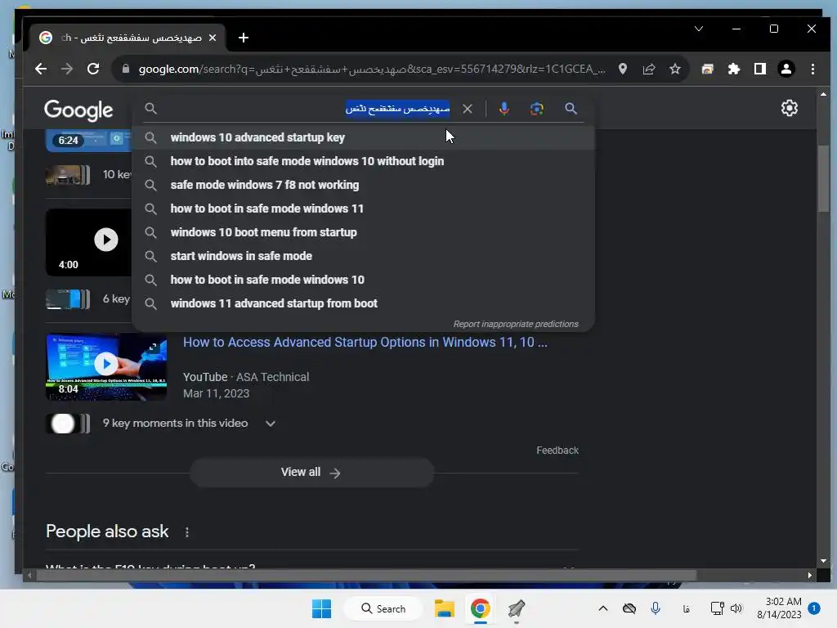Image resolution: width=837 pixels, height=628 pixels.
Task: Select suggestion boot into safe mode without login
Action: [x=364, y=161]
